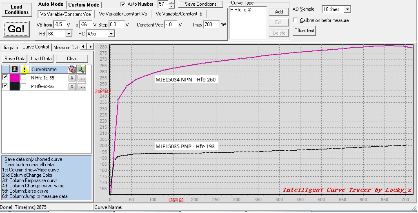This screenshot has width=418, height=213.
Task: Click the Save Data button
Action: (x=15, y=59)
